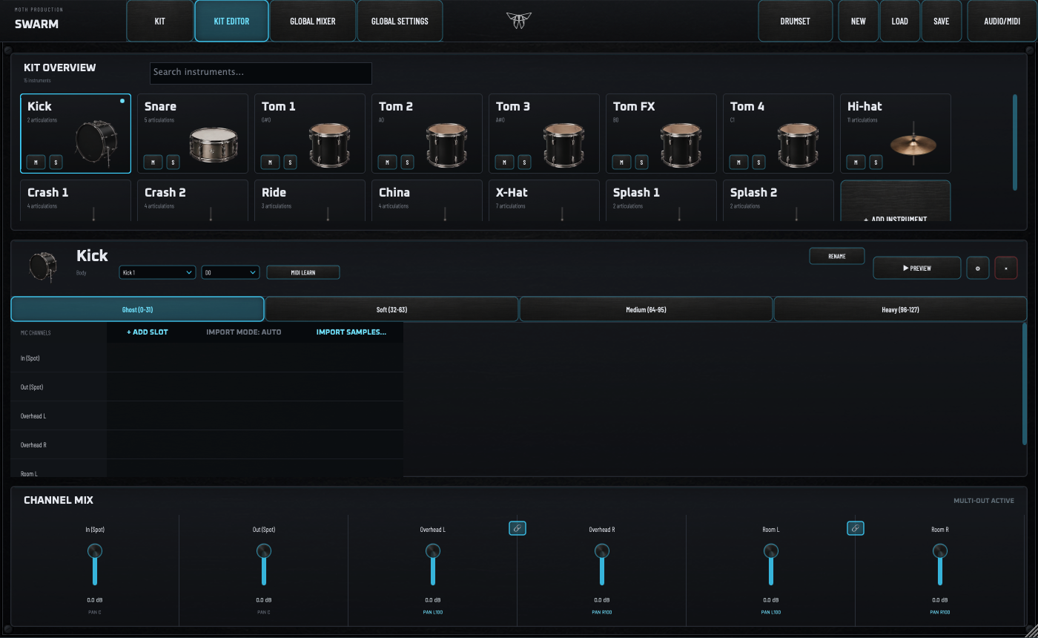The width and height of the screenshot is (1038, 638).
Task: Select the Crash 2 instrument card
Action: (193, 200)
